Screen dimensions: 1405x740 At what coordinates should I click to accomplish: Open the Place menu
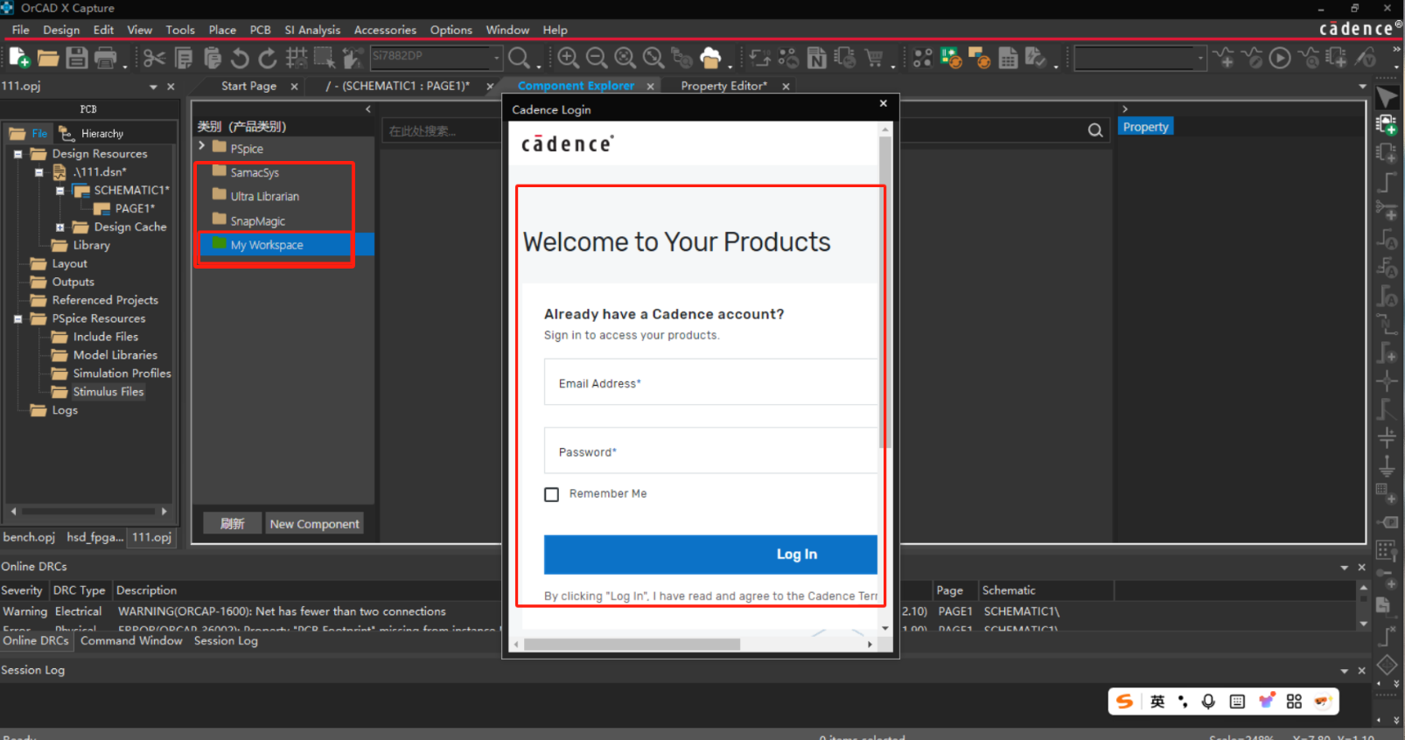(222, 30)
